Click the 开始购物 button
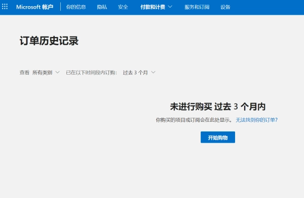304x198 pixels. coord(218,137)
